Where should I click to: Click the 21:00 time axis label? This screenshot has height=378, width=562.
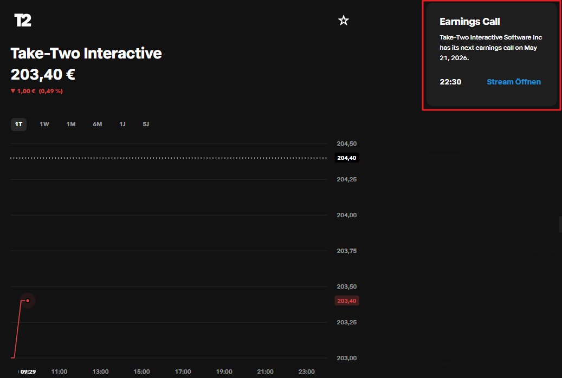[265, 372]
